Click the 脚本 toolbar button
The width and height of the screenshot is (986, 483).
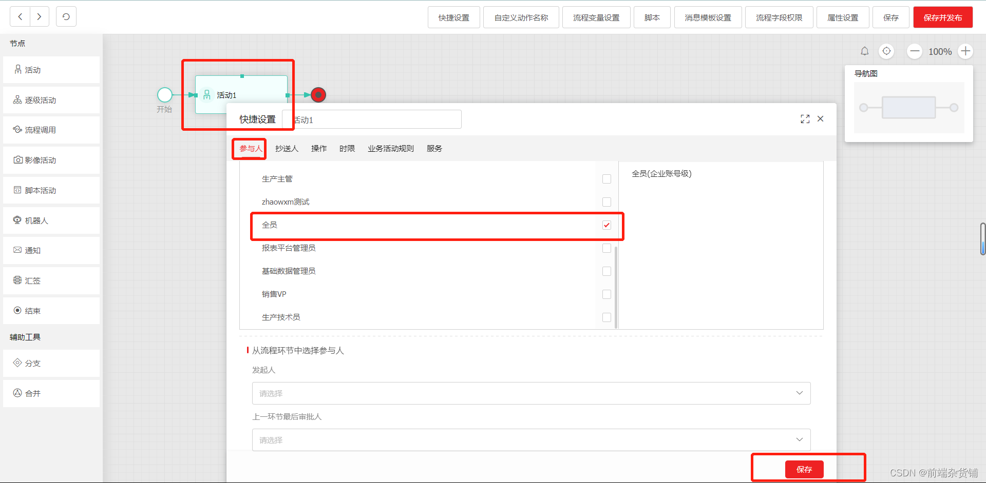(652, 17)
